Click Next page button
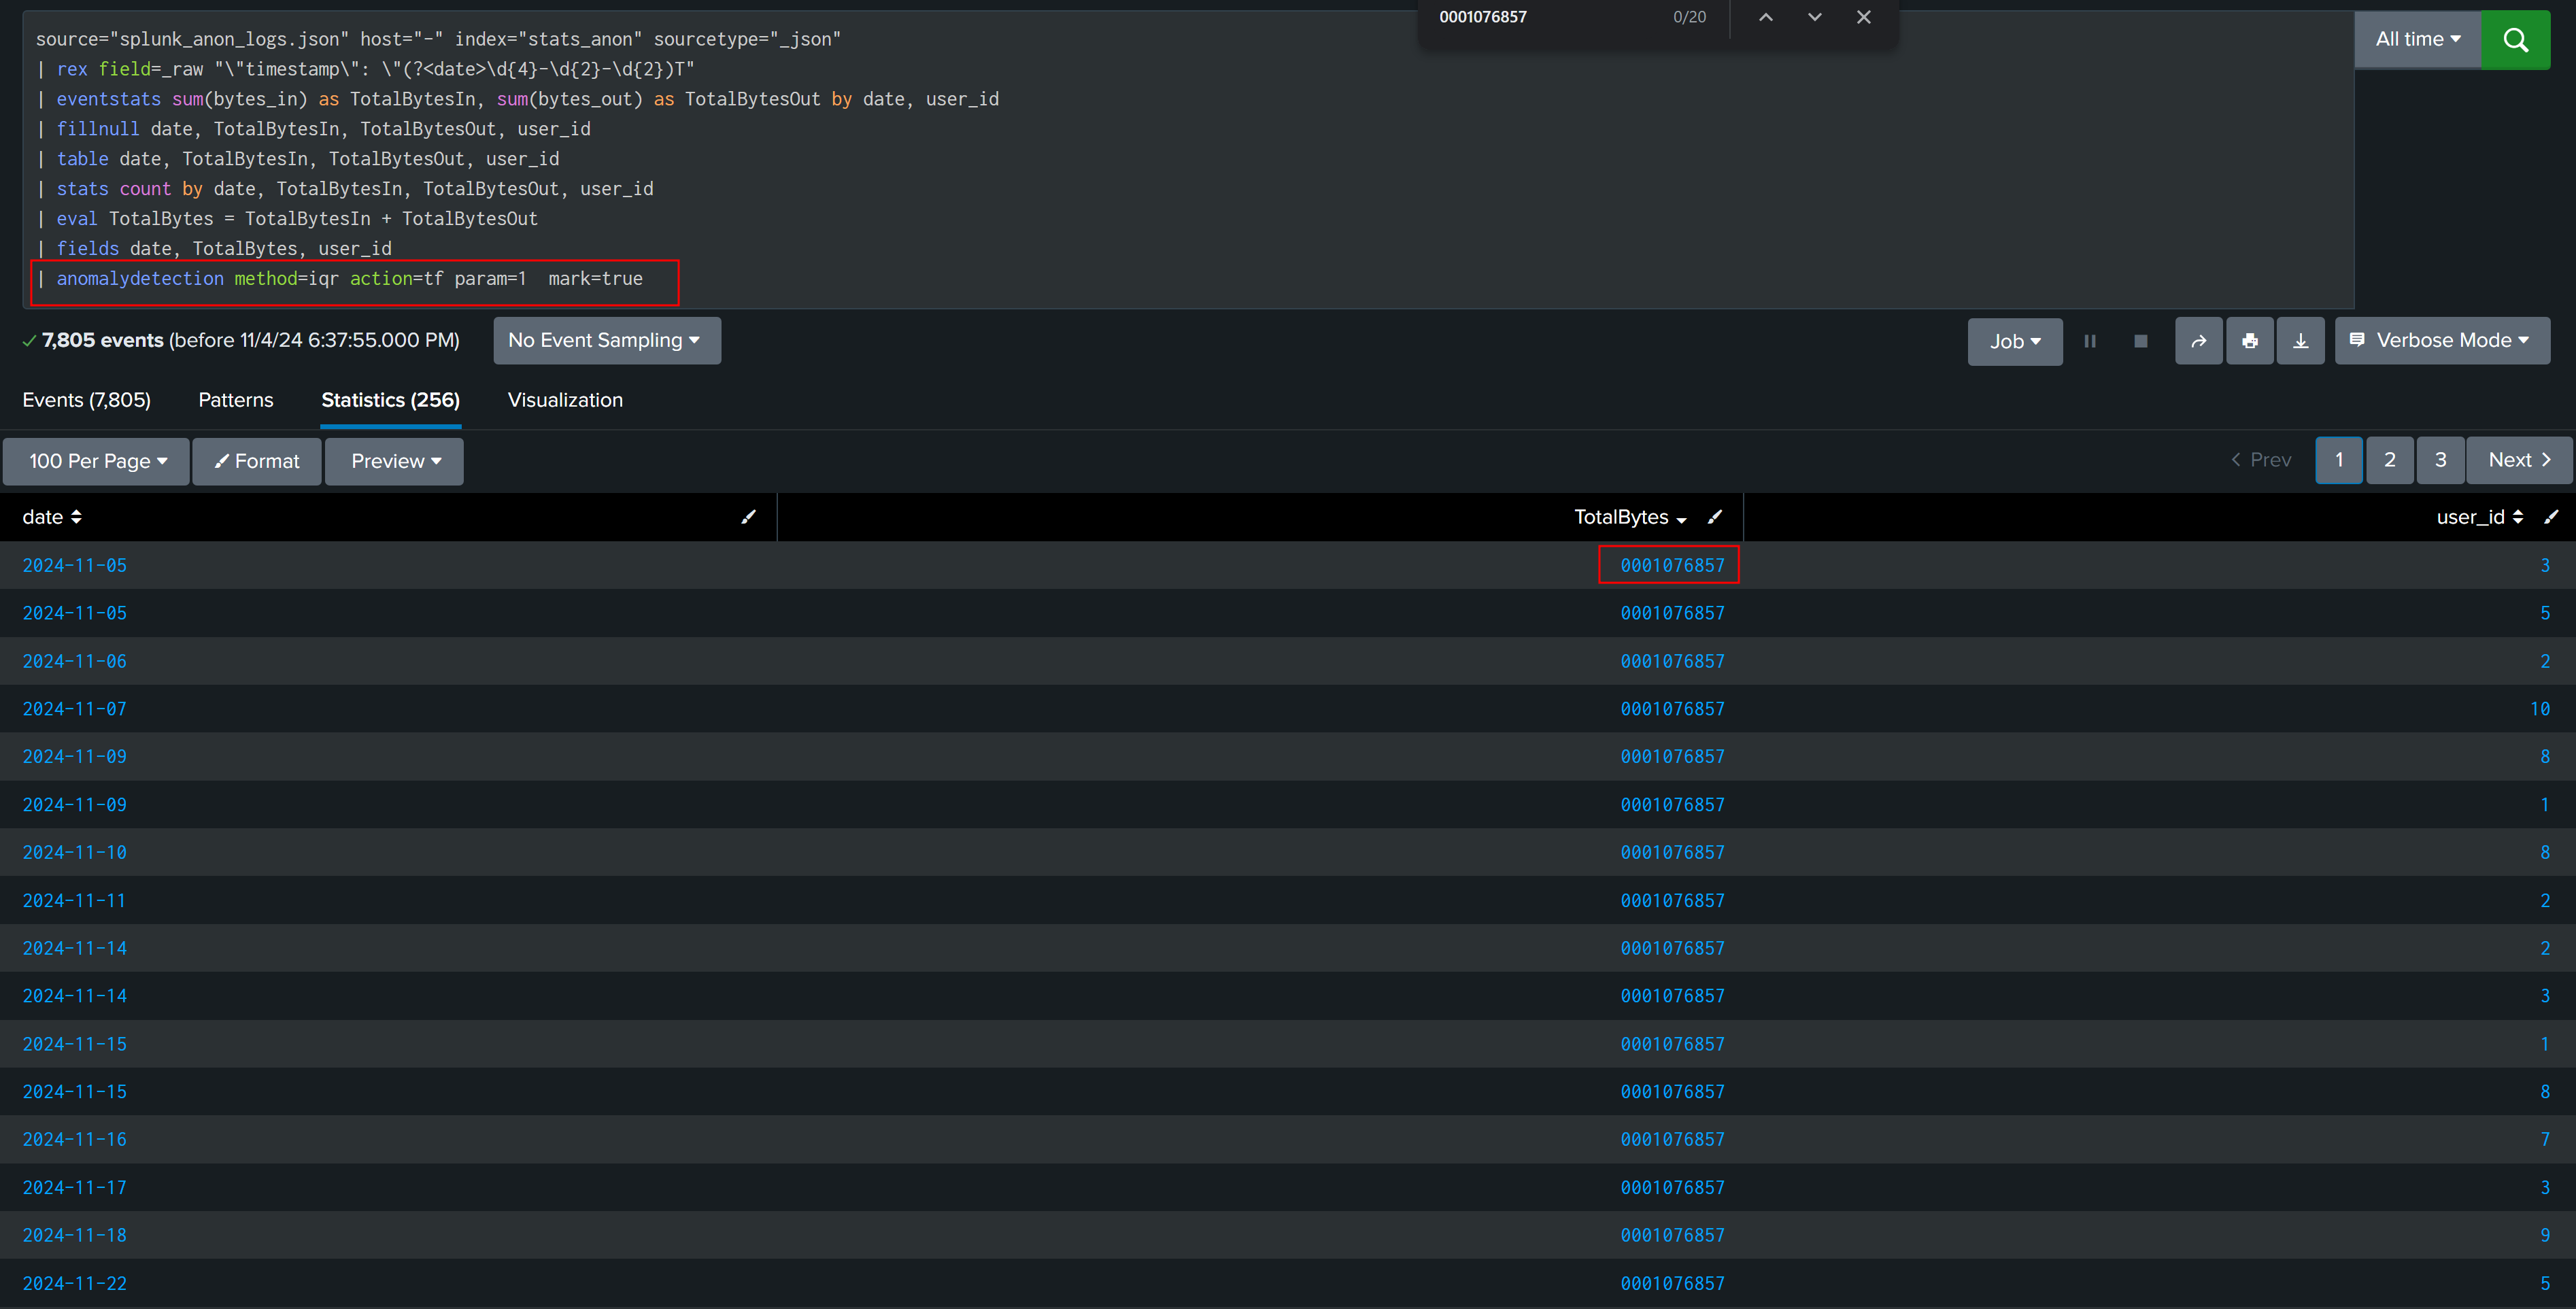 pos(2518,460)
